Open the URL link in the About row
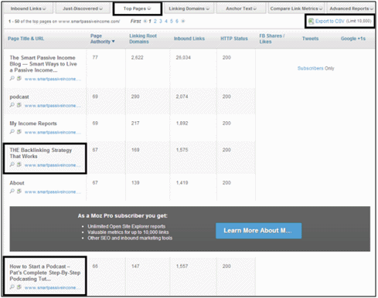 [x=53, y=192]
